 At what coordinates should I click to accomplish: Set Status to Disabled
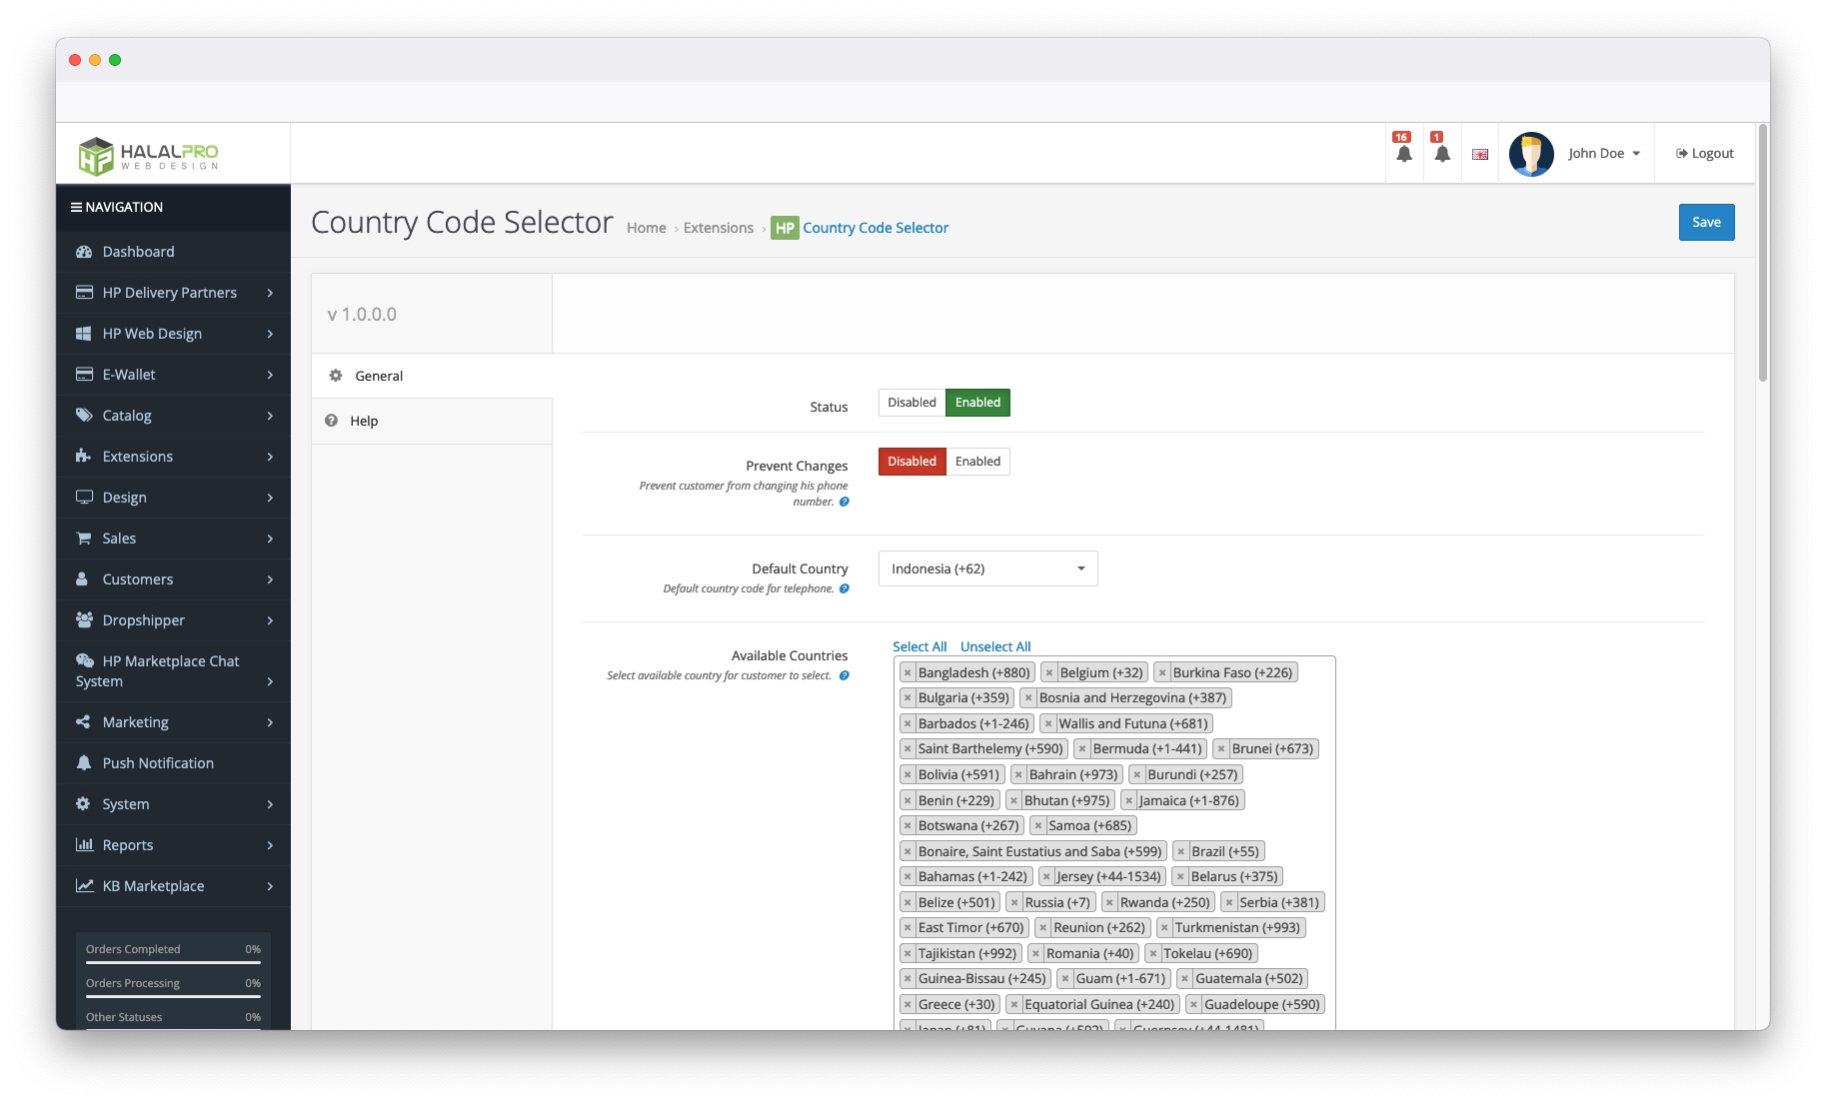(911, 402)
